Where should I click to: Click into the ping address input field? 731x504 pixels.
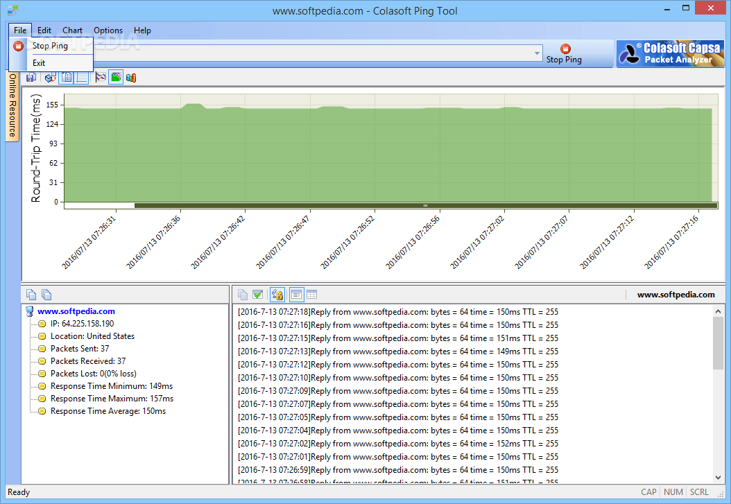(x=312, y=53)
